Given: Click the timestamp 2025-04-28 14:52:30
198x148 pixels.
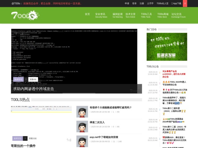Looking at the screenshot, I should 101,112.
